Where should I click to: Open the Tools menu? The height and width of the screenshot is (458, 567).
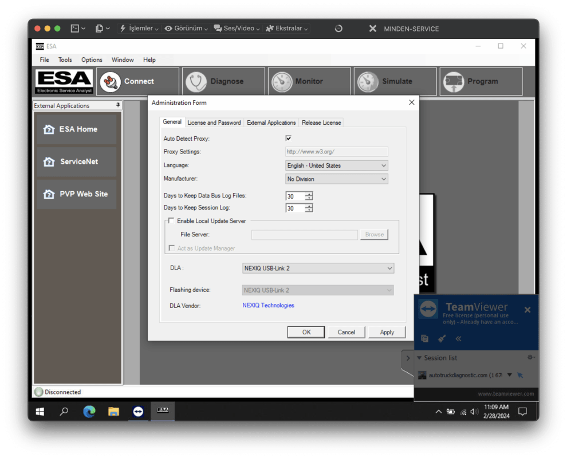point(65,60)
